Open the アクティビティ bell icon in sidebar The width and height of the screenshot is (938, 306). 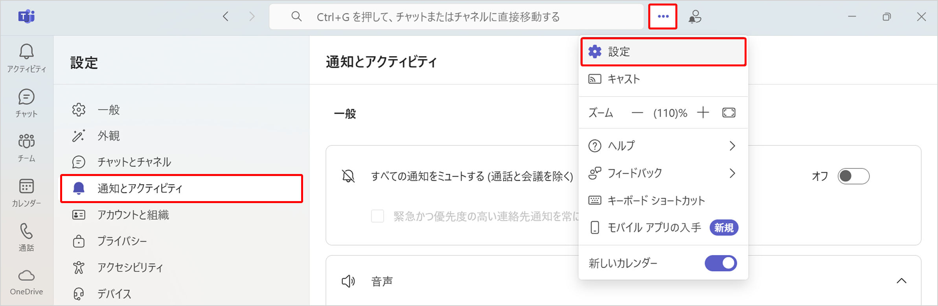click(x=26, y=58)
